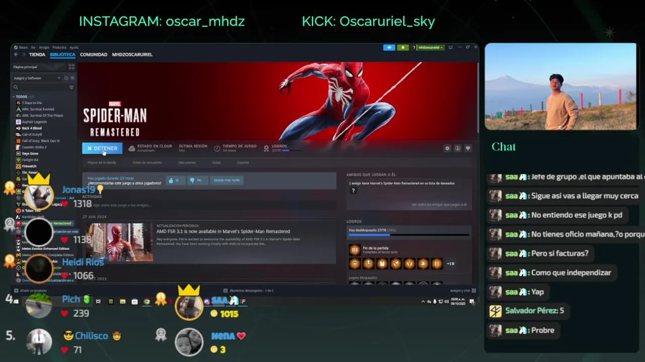Open Elementos descargados downloads bar
645x362 pixels.
(248, 291)
